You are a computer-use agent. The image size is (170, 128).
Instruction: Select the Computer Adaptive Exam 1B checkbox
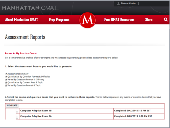click(17, 112)
